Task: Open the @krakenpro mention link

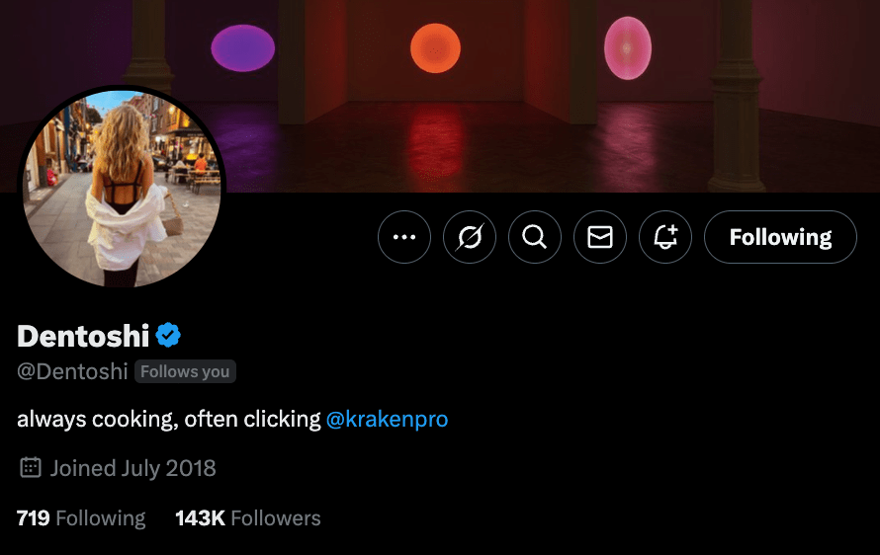Action: (387, 419)
